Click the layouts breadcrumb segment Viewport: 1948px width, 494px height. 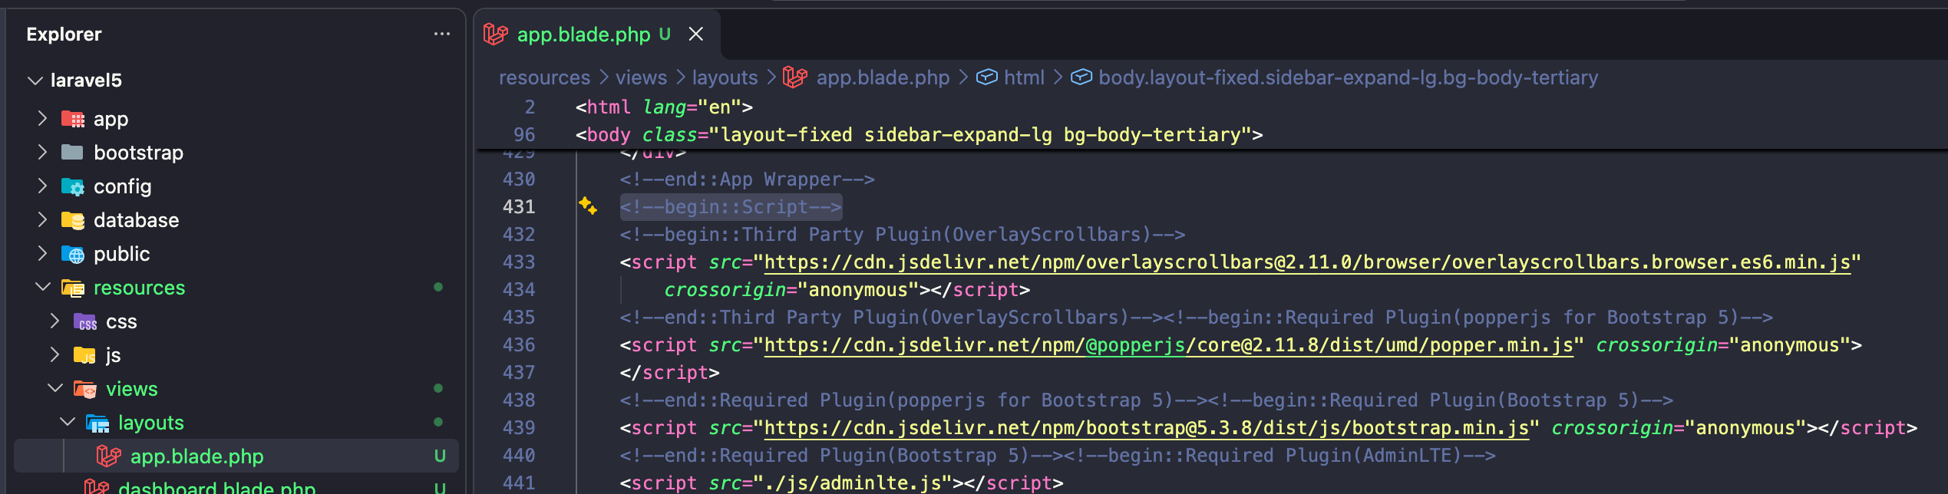(x=725, y=77)
